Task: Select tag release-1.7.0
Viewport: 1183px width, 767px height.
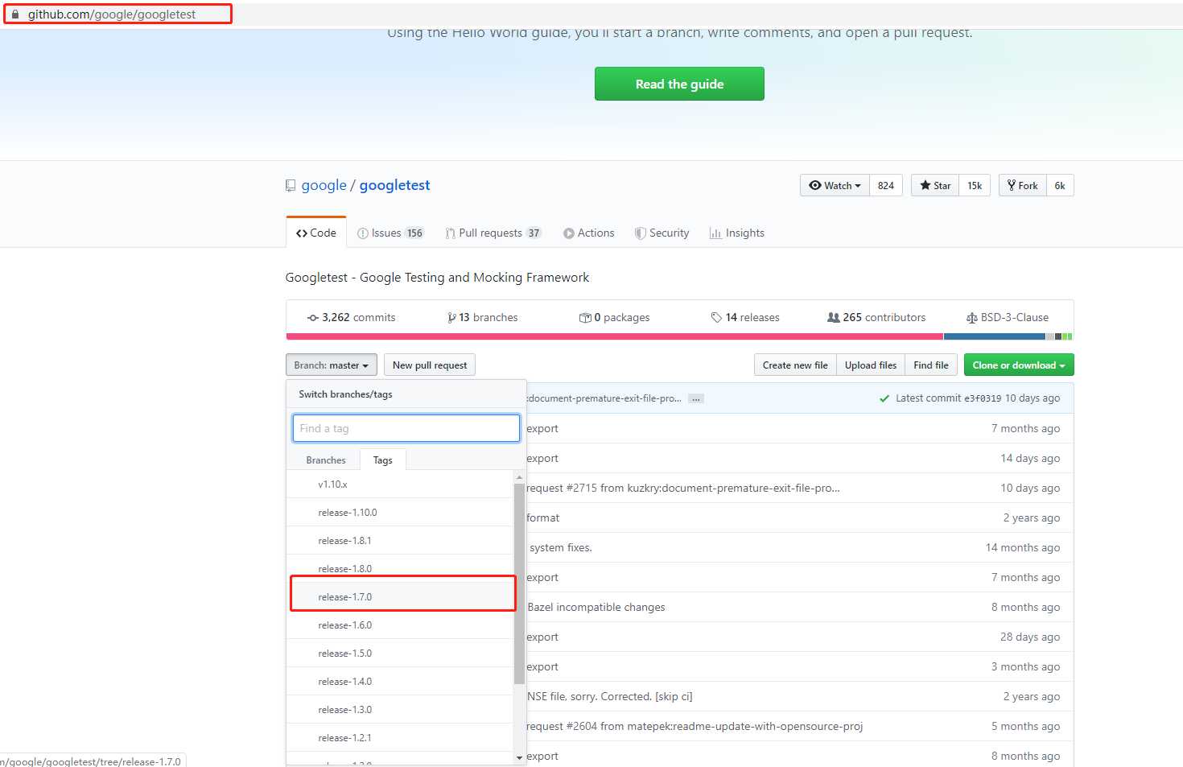Action: click(400, 596)
